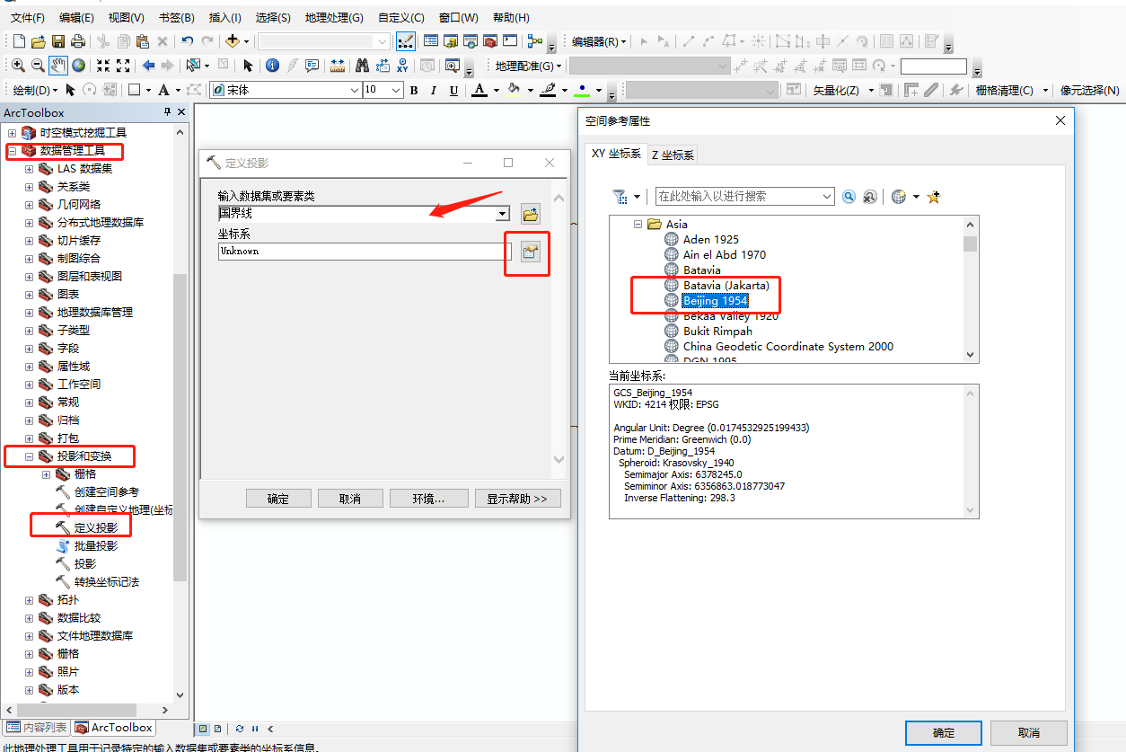Switch to the Z 坐标系 tab

pos(673,155)
